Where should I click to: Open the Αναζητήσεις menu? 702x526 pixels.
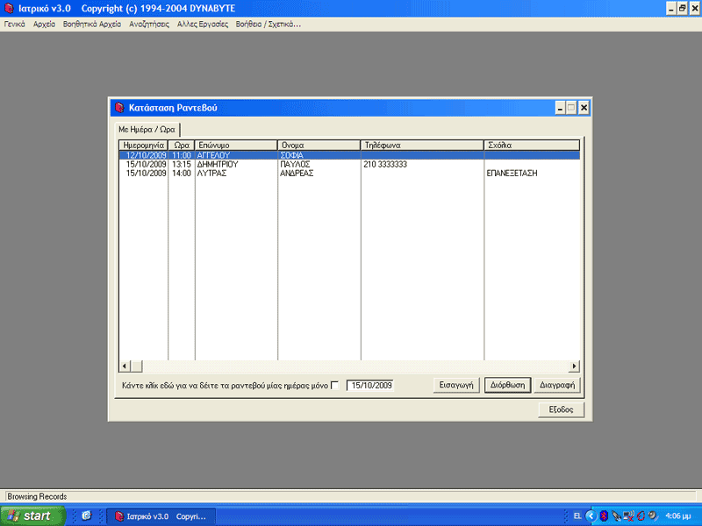(149, 25)
